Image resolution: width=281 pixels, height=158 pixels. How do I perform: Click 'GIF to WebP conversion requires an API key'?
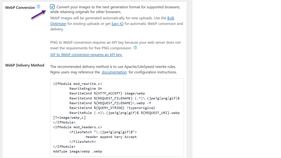click(x=86, y=55)
